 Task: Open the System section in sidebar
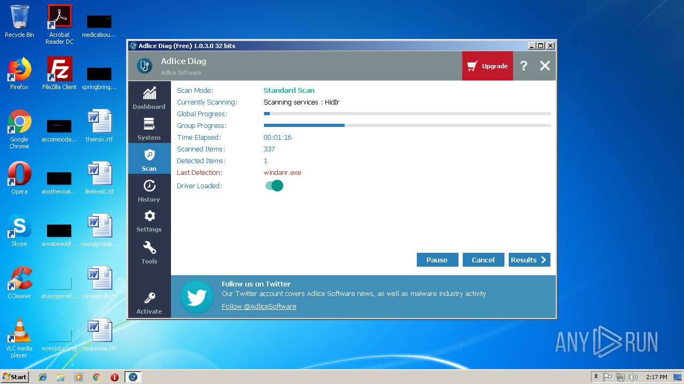(x=149, y=128)
